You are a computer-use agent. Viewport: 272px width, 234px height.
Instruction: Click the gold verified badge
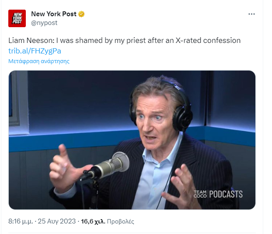(81, 14)
